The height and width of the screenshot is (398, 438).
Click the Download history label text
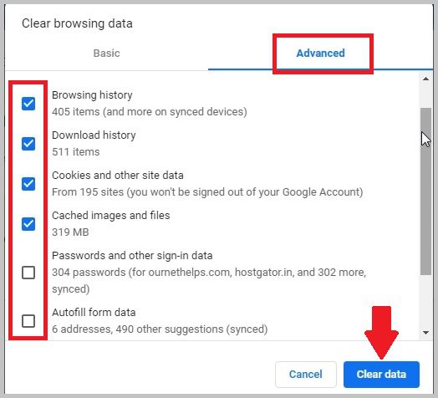[x=94, y=135]
